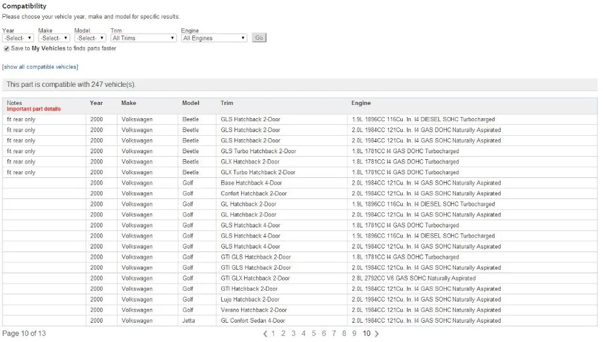Expand the All Engines dropdown
Screen dimensions: 603x342
pyautogui.click(x=214, y=38)
